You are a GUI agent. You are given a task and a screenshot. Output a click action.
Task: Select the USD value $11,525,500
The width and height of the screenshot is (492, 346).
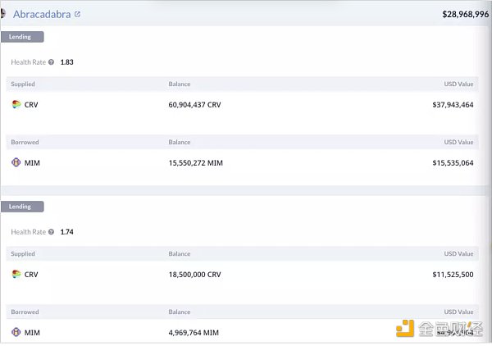point(453,275)
